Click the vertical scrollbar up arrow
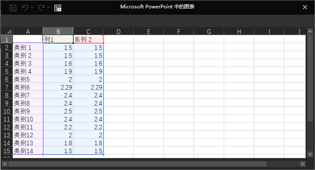The height and width of the screenshot is (170, 315). click(310, 31)
